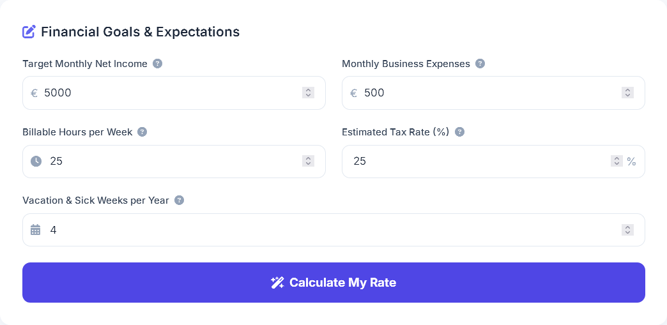Click the edit icon beside Financial Goals heading

click(x=29, y=31)
